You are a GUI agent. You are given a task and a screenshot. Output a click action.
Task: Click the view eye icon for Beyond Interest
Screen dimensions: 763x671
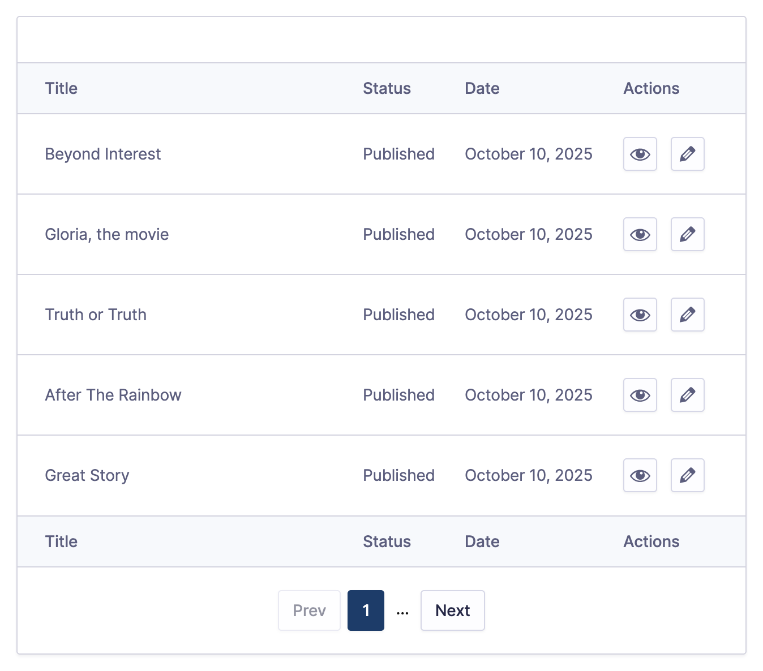[640, 154]
